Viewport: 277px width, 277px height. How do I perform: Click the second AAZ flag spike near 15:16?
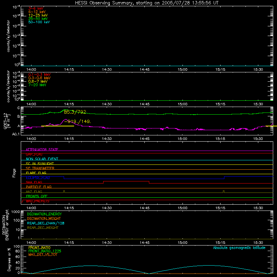(x=224, y=191)
